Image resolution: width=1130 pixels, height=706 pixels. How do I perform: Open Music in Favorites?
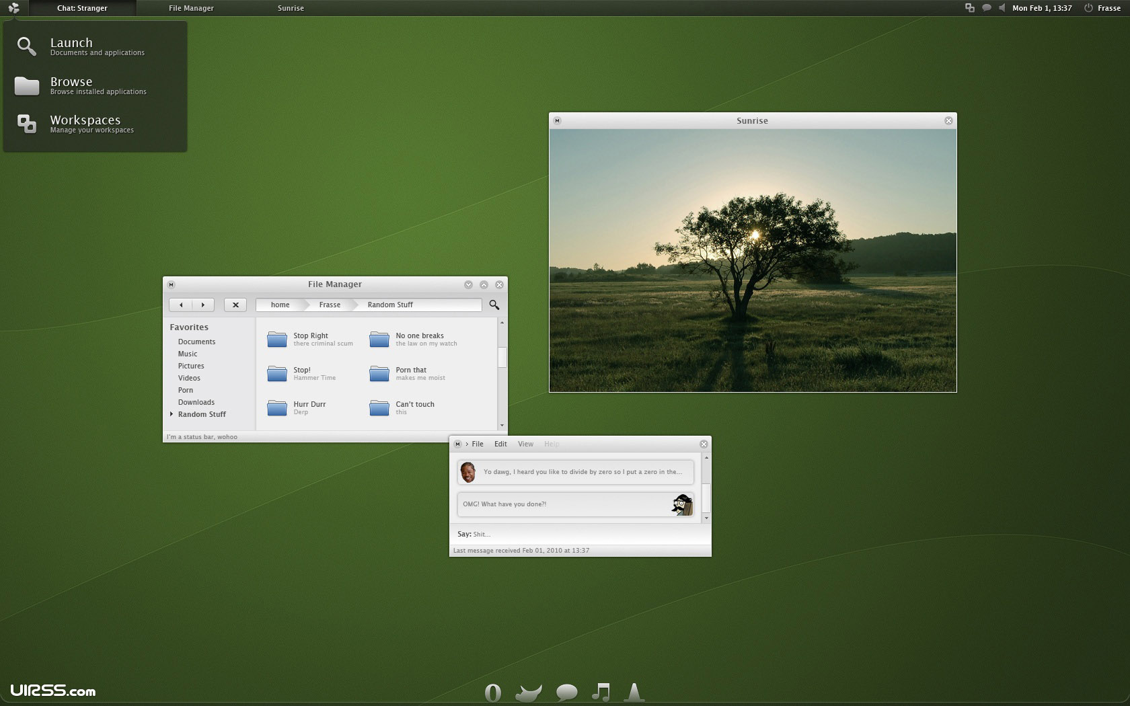coord(188,354)
